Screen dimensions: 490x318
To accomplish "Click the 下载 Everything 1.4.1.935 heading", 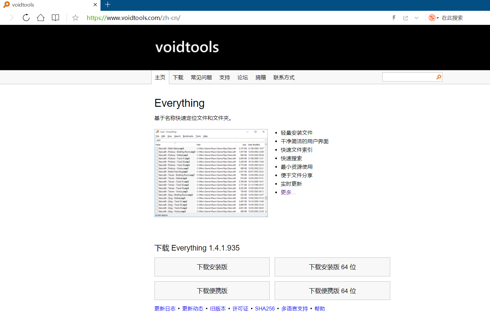I will [x=197, y=248].
